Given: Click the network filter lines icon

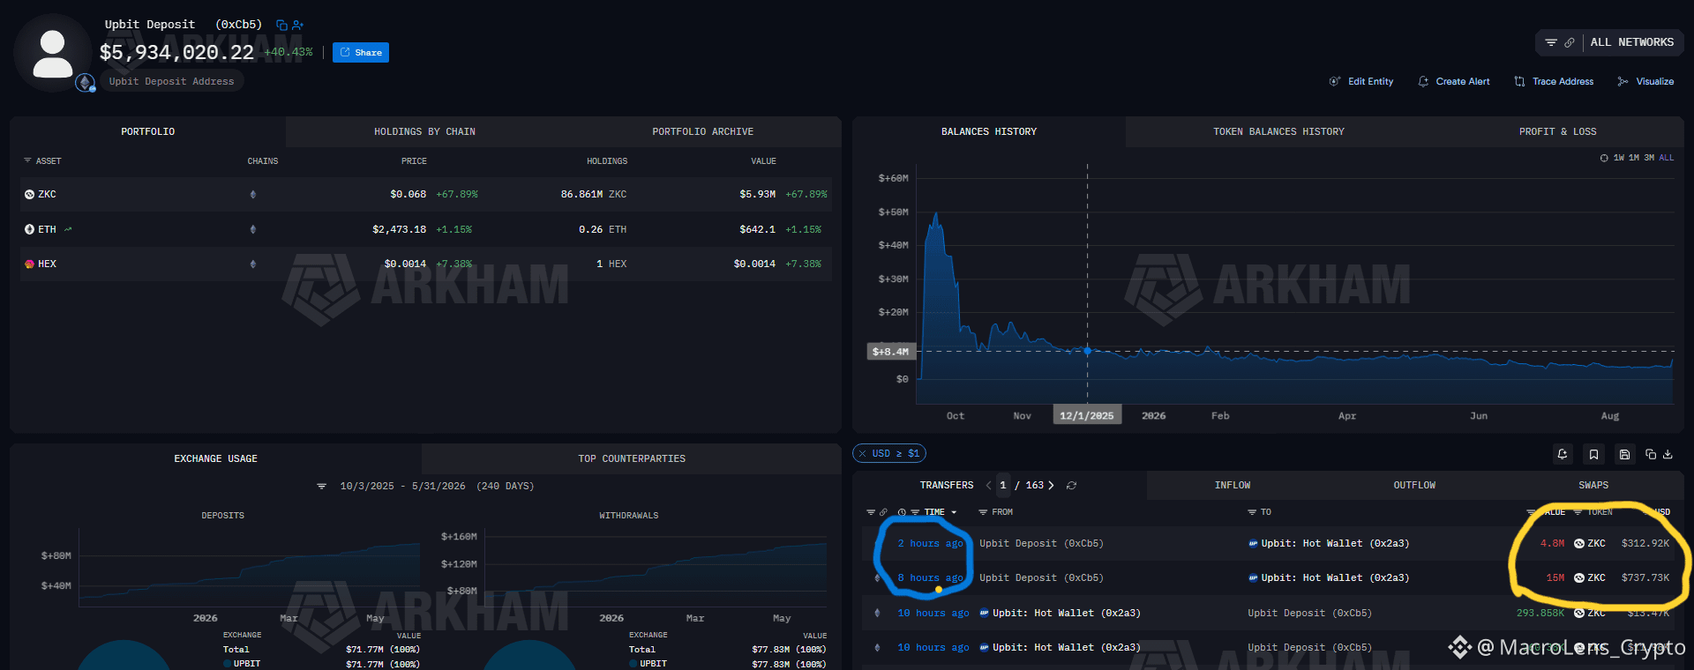Looking at the screenshot, I should (x=1551, y=42).
